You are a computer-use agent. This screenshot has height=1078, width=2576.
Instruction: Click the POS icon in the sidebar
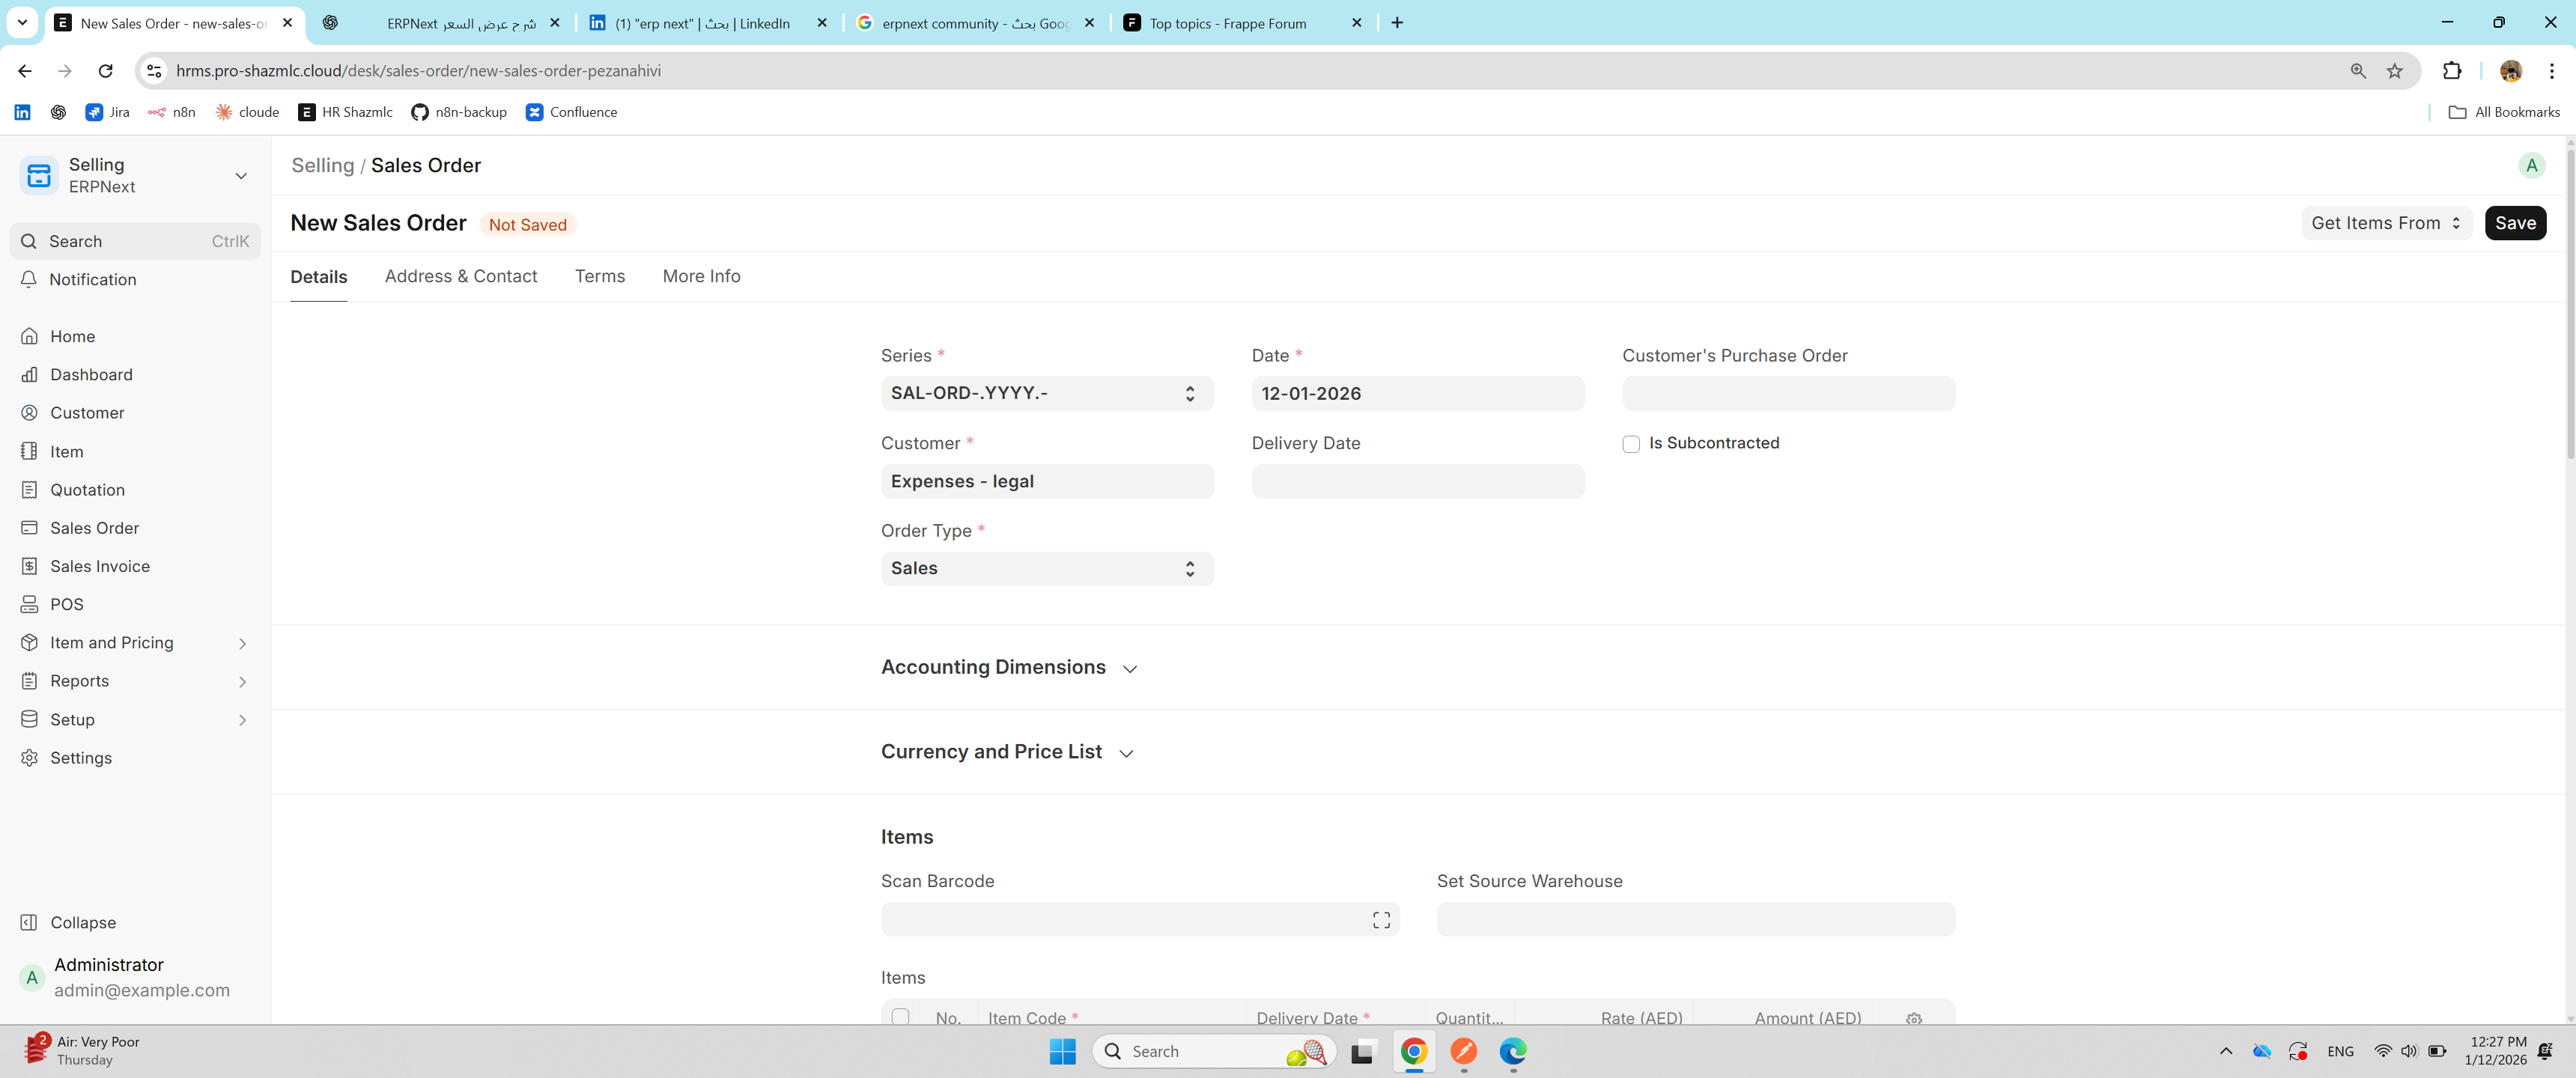click(x=30, y=604)
